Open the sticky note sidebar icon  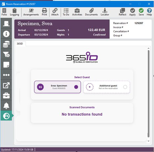(6, 64)
